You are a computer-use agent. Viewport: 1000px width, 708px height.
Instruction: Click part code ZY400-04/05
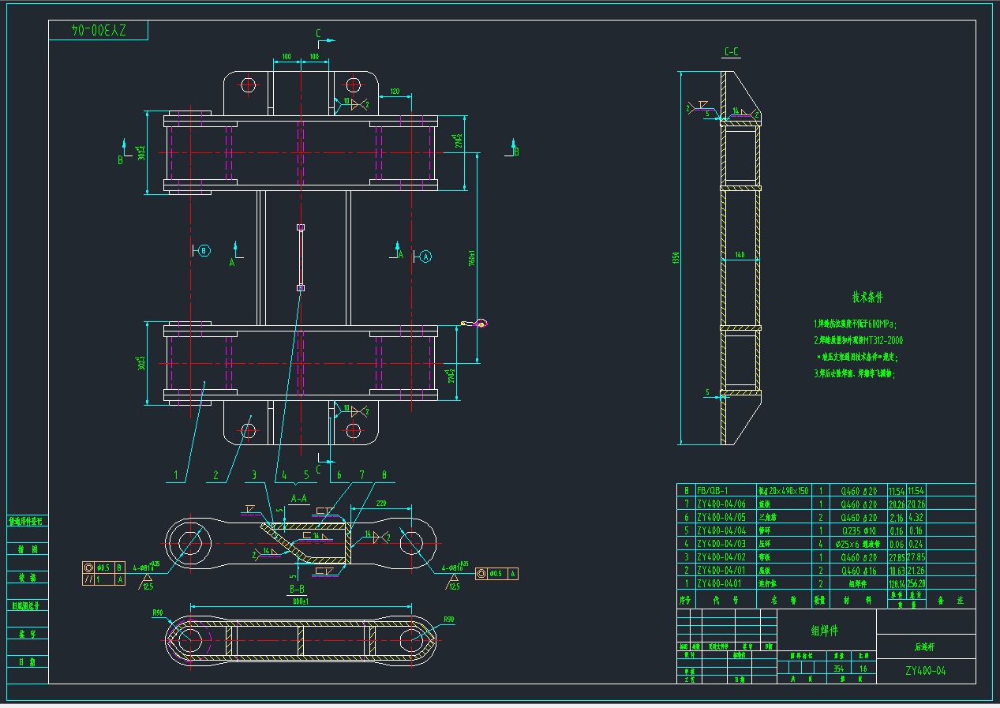[721, 517]
